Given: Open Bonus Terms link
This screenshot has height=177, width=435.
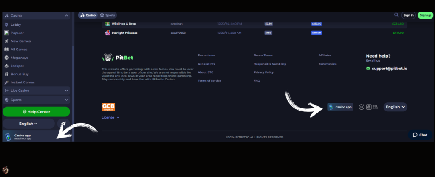Looking at the screenshot, I should tap(263, 55).
